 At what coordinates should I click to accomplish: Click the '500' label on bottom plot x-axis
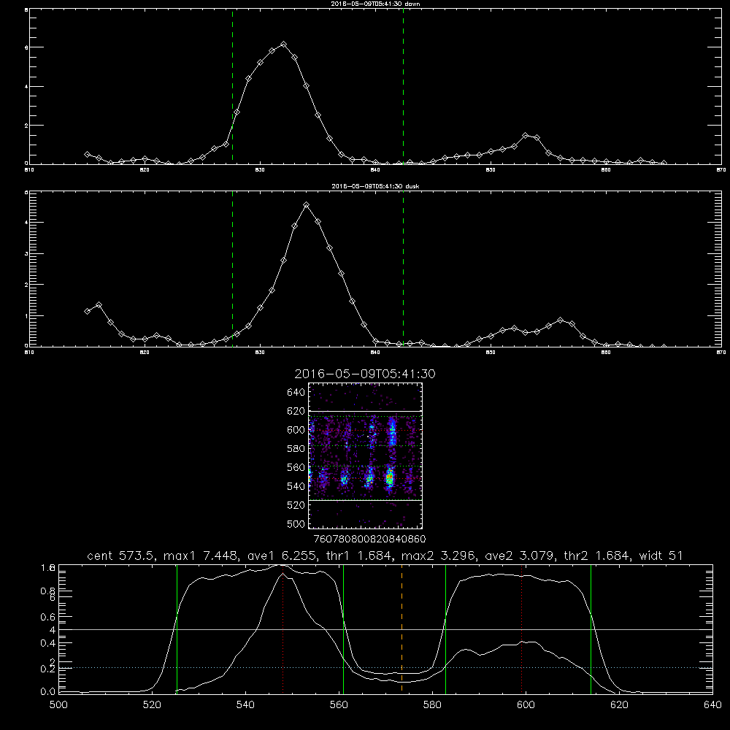pos(58,705)
